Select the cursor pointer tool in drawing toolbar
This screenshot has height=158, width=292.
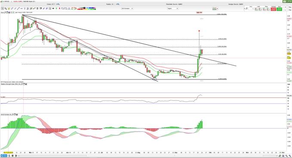[x=3, y=8]
